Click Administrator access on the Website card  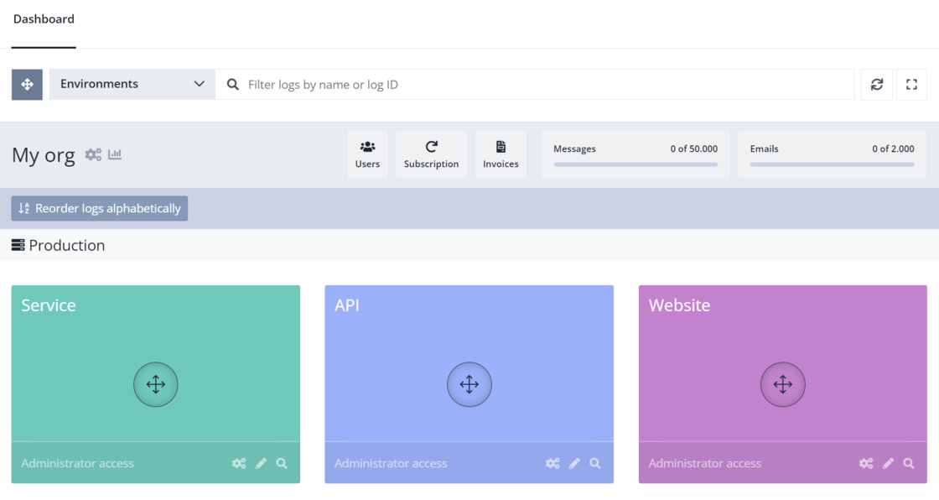(x=705, y=463)
